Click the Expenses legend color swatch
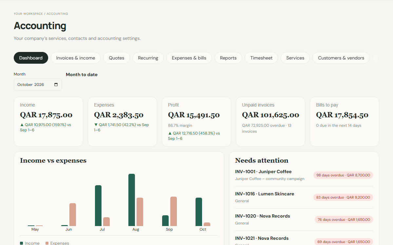Screen dimensions: 393x245 47,243
